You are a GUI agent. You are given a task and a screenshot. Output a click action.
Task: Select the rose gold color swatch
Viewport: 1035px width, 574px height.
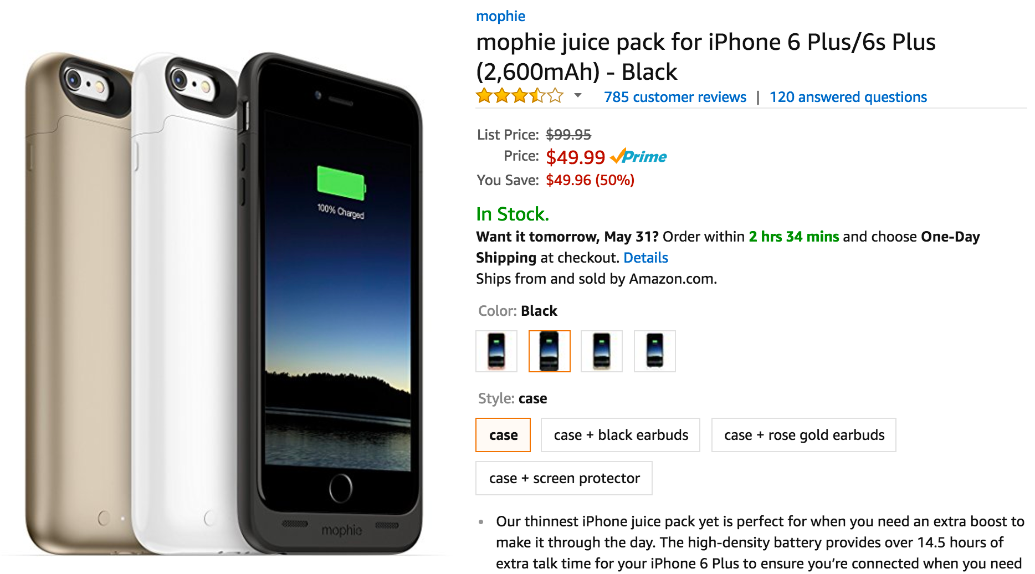tap(496, 351)
